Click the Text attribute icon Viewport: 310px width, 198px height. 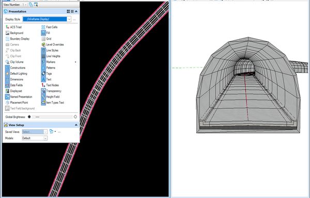(x=43, y=79)
